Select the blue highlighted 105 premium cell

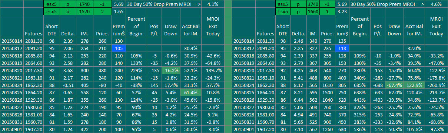coord(119,48)
